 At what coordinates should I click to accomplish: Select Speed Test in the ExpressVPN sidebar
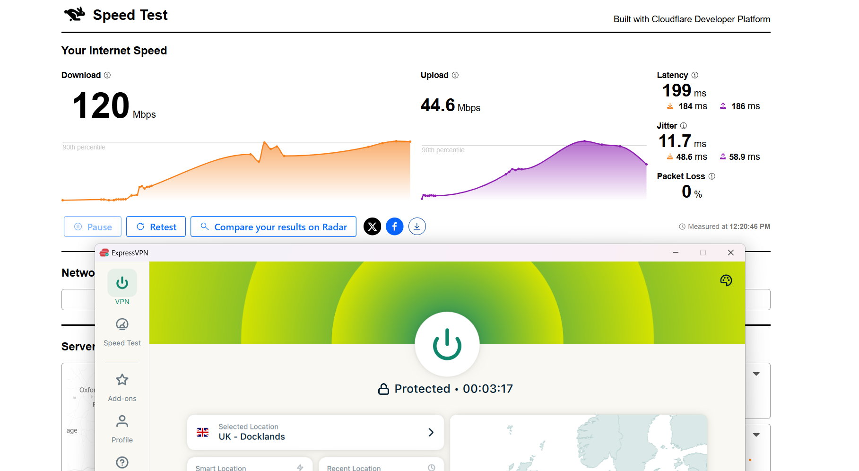122,331
